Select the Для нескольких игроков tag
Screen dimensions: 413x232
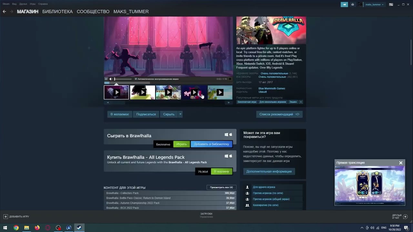(x=273, y=102)
